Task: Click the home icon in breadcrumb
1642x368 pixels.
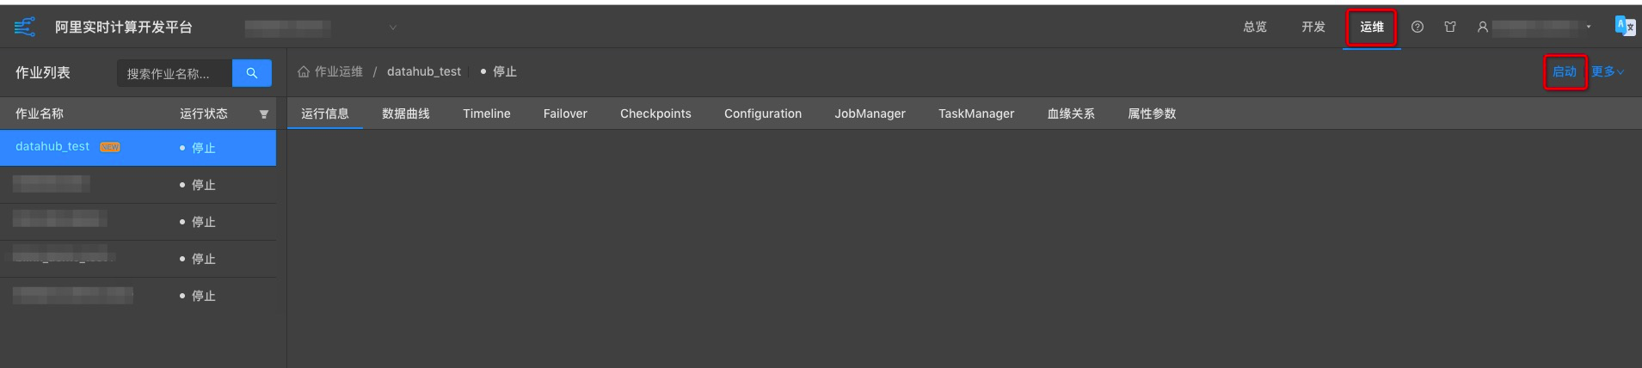Action: tap(304, 71)
